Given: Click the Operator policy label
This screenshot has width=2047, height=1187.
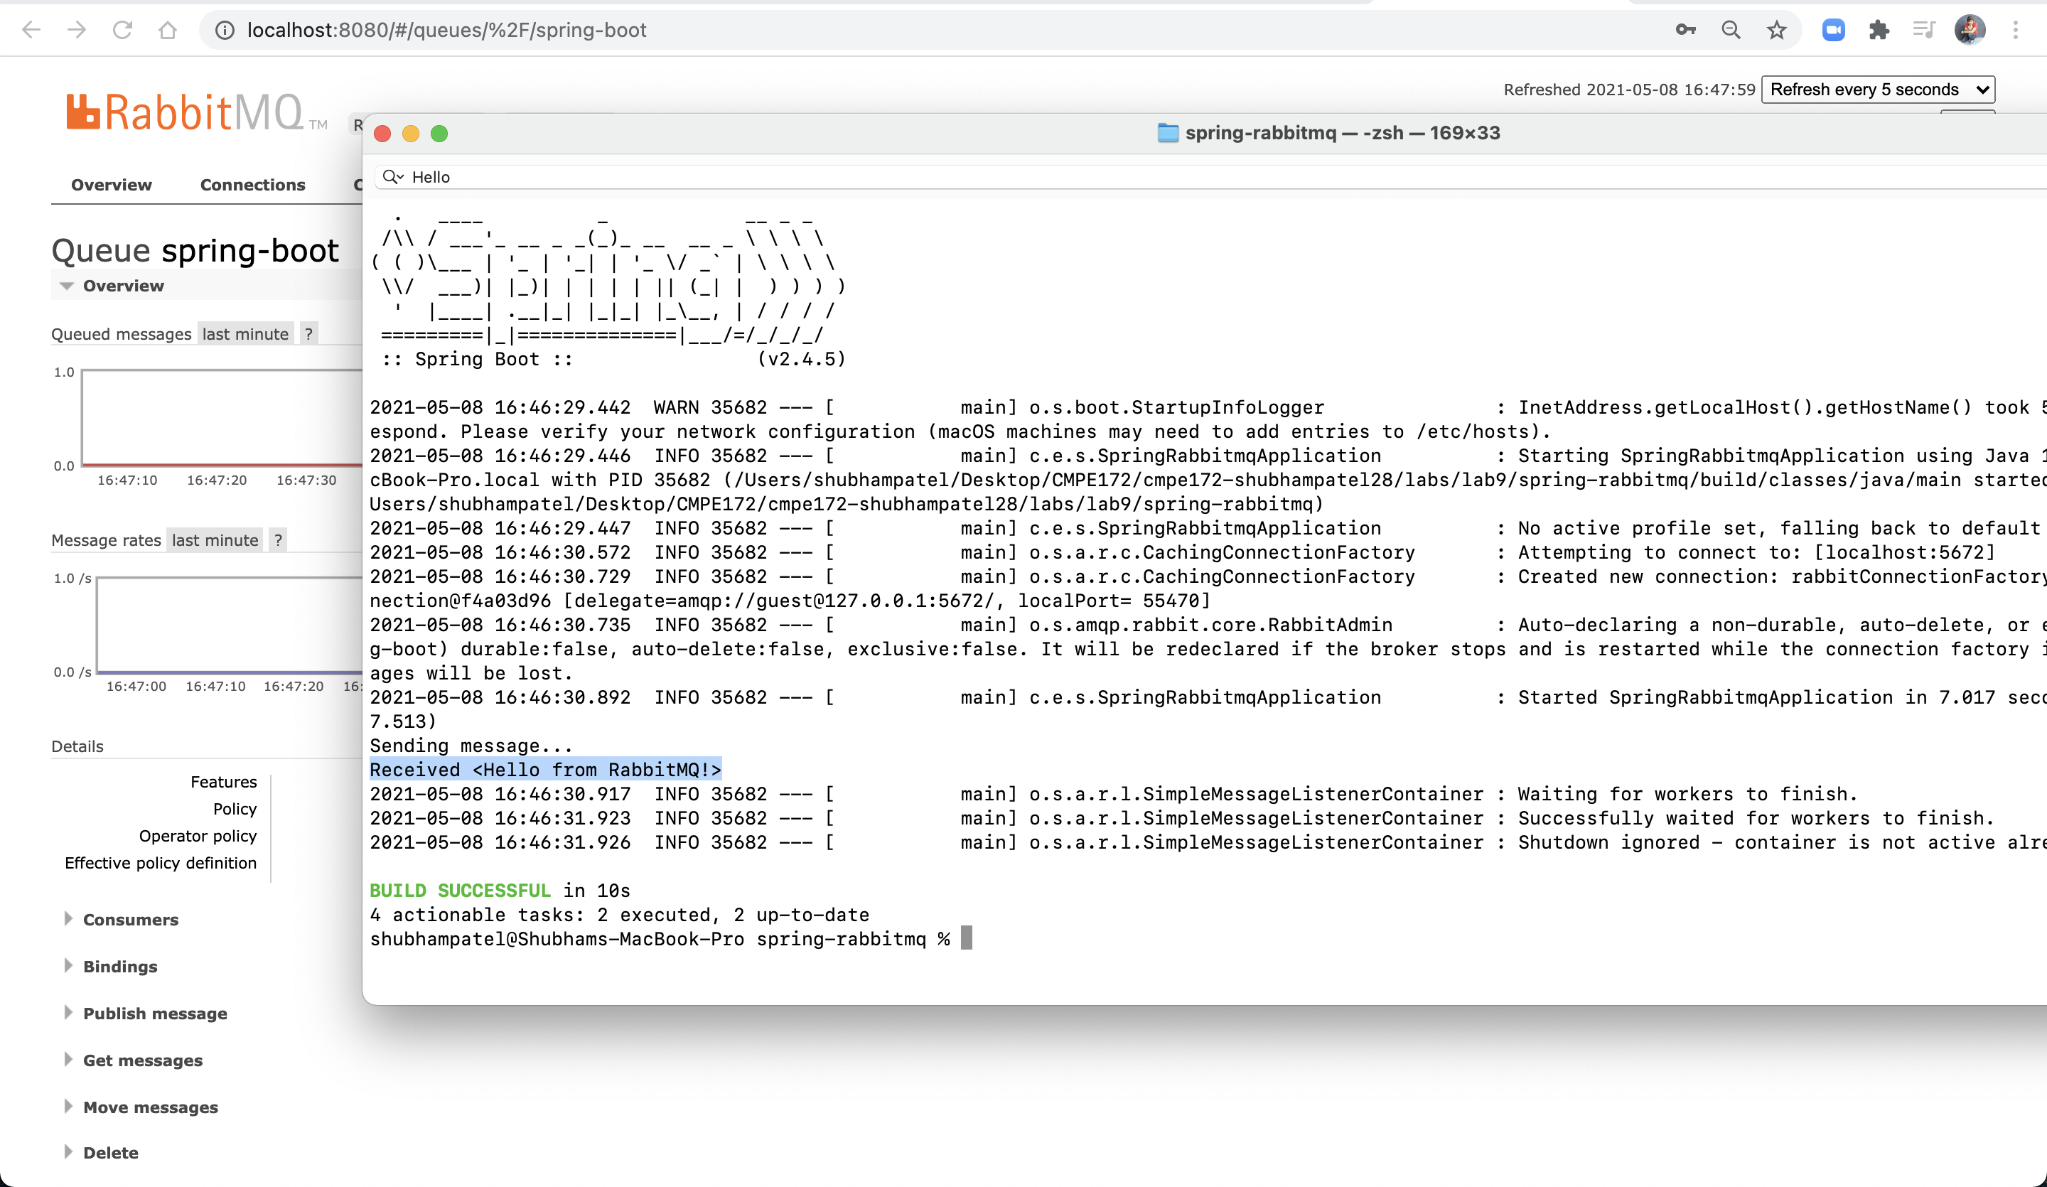Looking at the screenshot, I should 198,836.
